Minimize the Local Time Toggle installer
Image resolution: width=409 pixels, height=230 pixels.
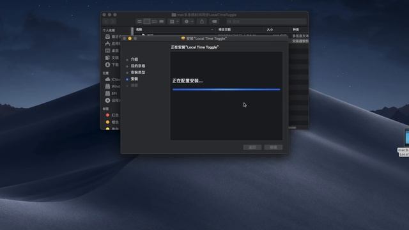click(x=130, y=38)
